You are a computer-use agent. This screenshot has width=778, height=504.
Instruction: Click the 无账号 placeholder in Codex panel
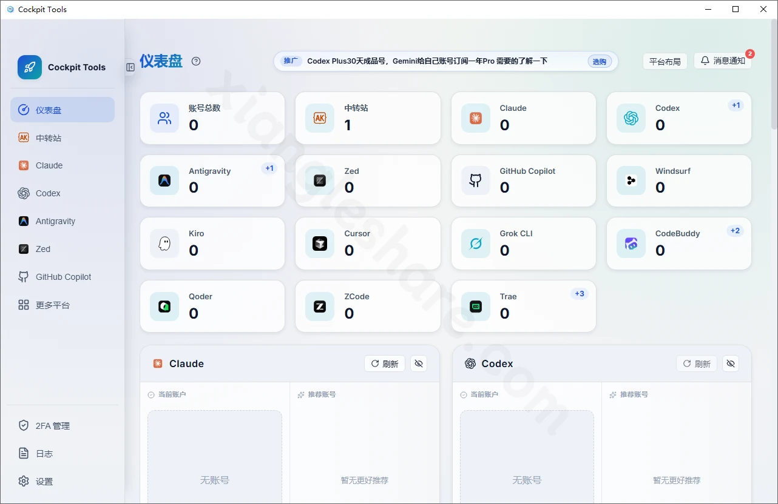pos(527,480)
